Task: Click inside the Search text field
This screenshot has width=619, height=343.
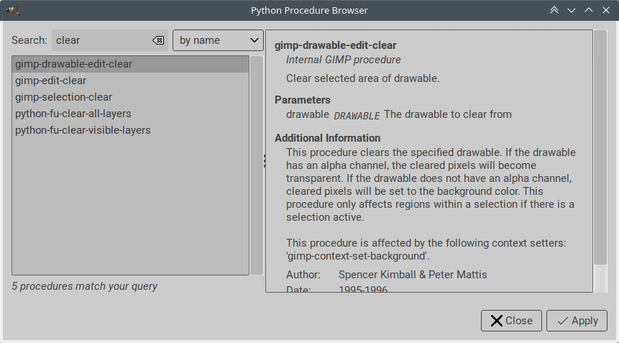Action: click(101, 40)
